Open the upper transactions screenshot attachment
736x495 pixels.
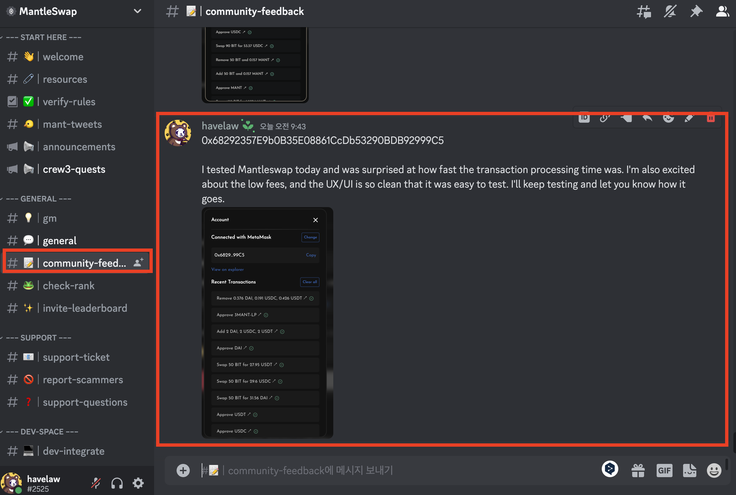tap(255, 65)
